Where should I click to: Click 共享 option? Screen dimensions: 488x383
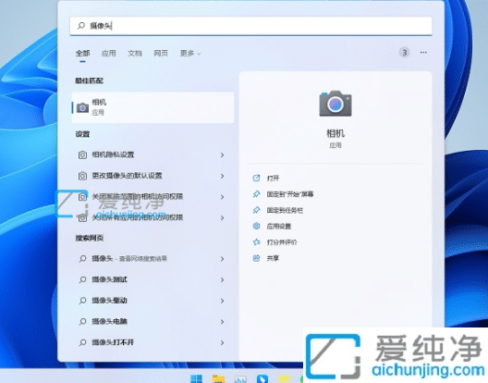tap(273, 258)
